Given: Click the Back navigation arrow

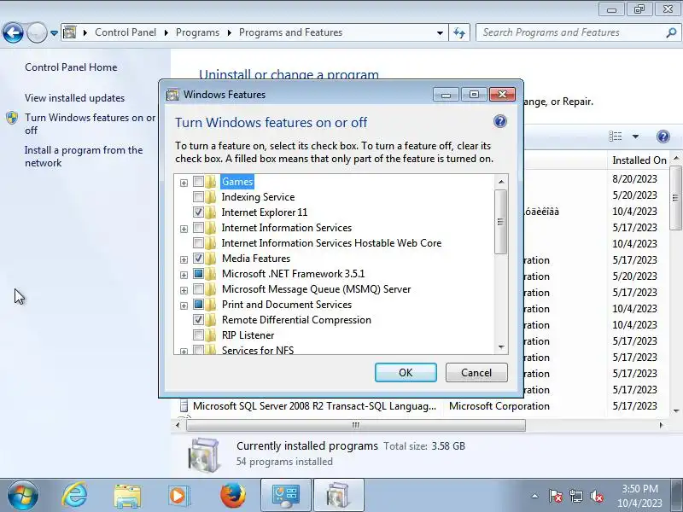Looking at the screenshot, I should (x=13, y=32).
